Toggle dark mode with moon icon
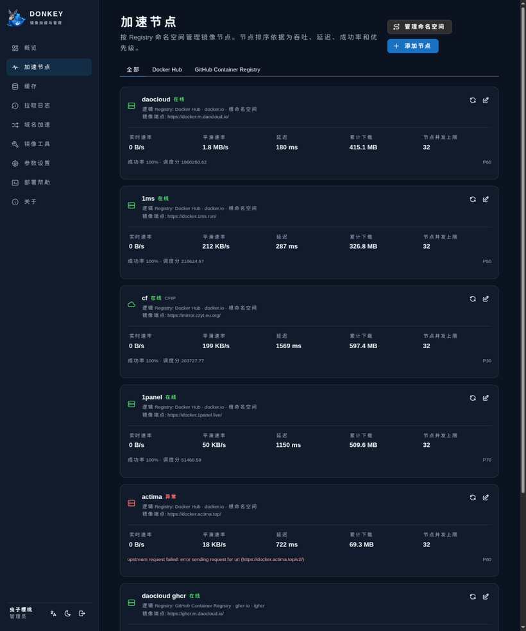Screen dimensions: 526x631 67,613
